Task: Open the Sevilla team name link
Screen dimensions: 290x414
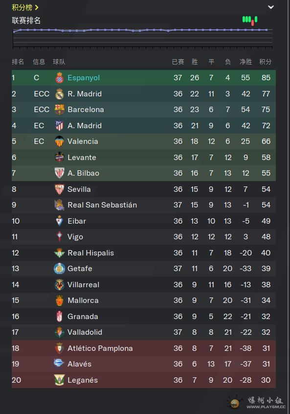Action: click(x=79, y=189)
